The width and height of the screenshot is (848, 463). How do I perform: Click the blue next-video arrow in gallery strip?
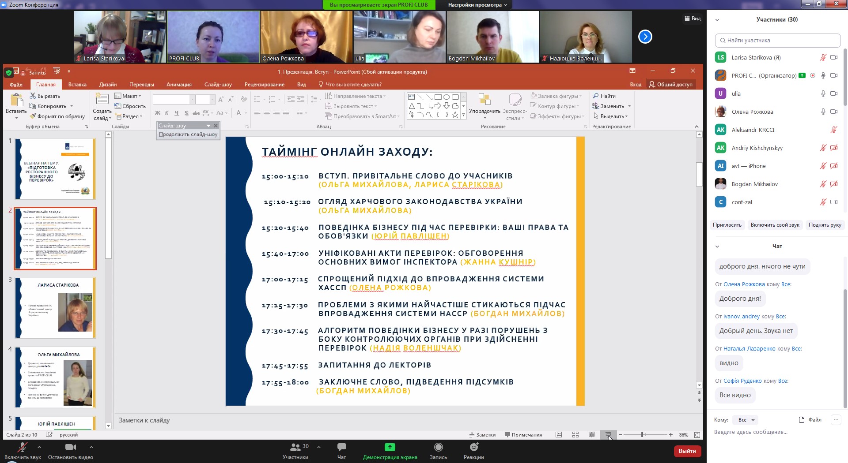pos(645,37)
